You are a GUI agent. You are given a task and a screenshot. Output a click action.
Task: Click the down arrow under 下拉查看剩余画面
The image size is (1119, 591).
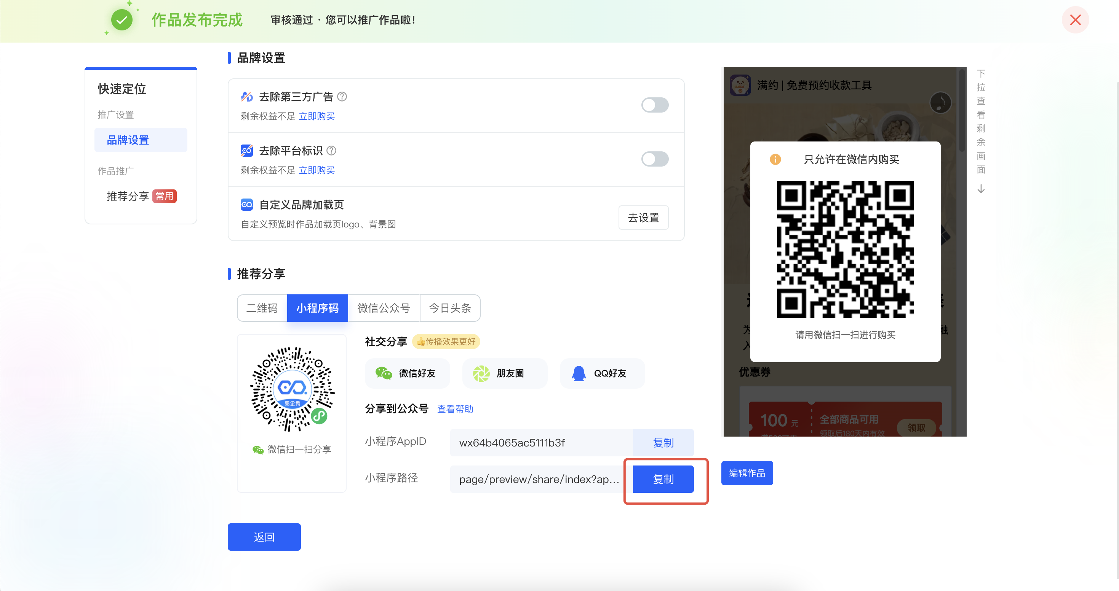[x=981, y=189]
